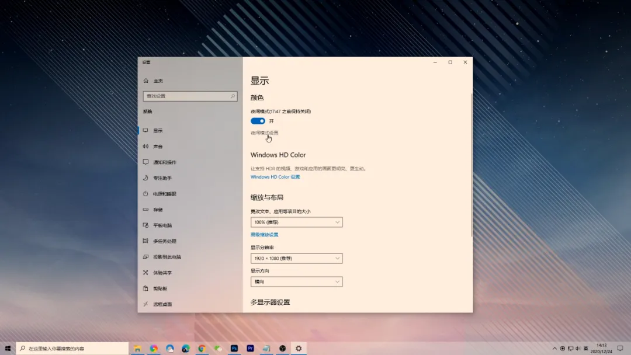
Task: Click the 查找设置 search box
Action: pyautogui.click(x=189, y=96)
